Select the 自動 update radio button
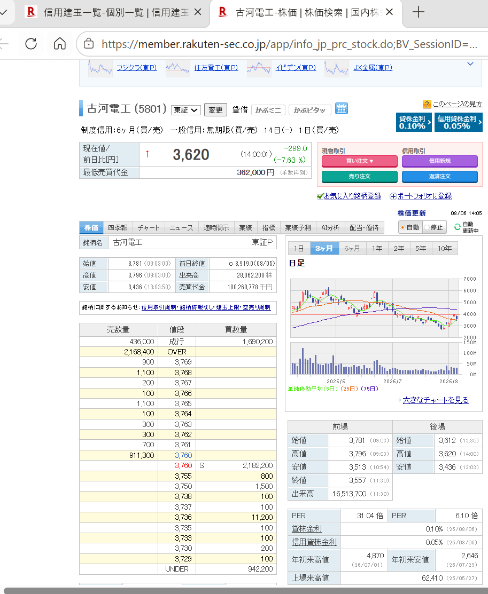Screen dimensions: 488x594 (402, 227)
